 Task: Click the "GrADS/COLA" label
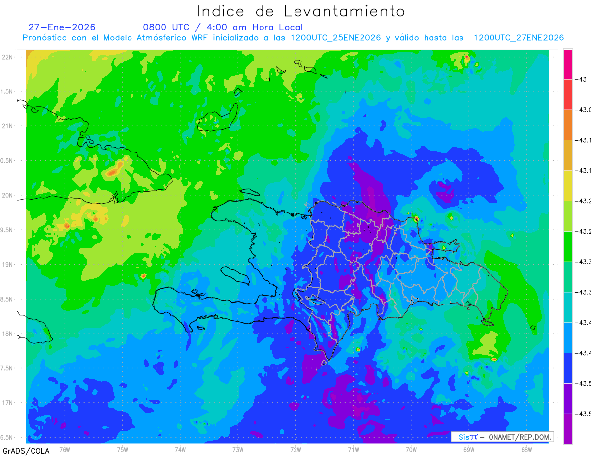pos(26,451)
